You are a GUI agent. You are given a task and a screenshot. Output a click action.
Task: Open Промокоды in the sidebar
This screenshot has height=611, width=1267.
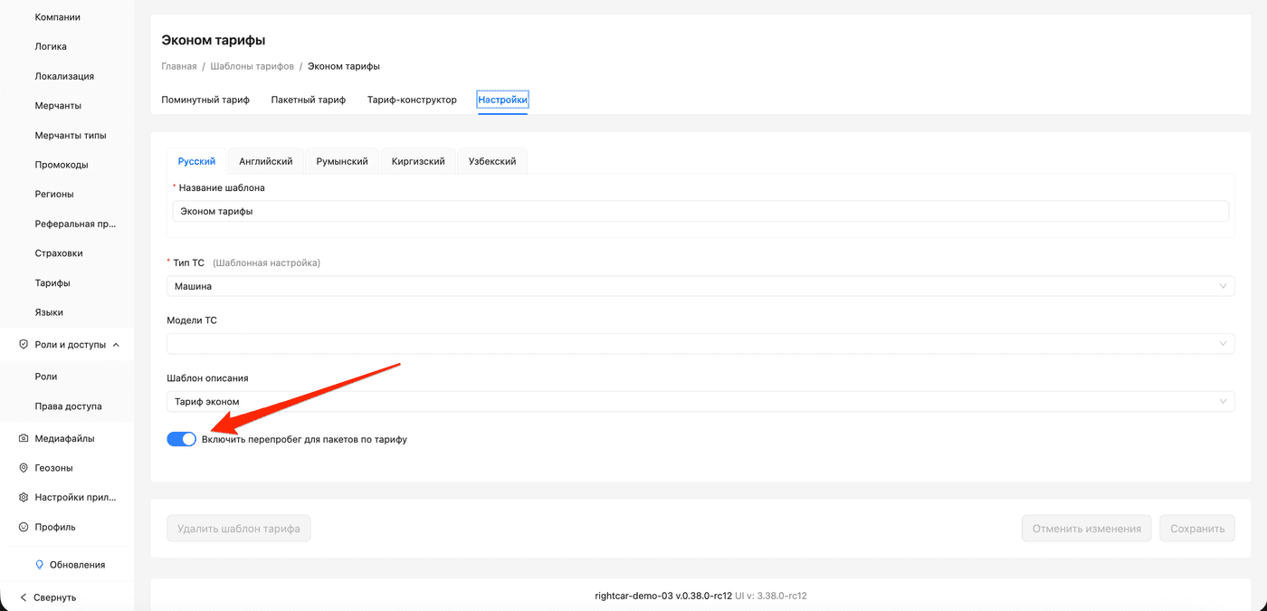tap(62, 165)
